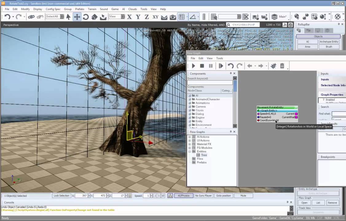346x221 pixels.
Task: Toggle Follow Terrain snapping icon
Action: pos(164,17)
